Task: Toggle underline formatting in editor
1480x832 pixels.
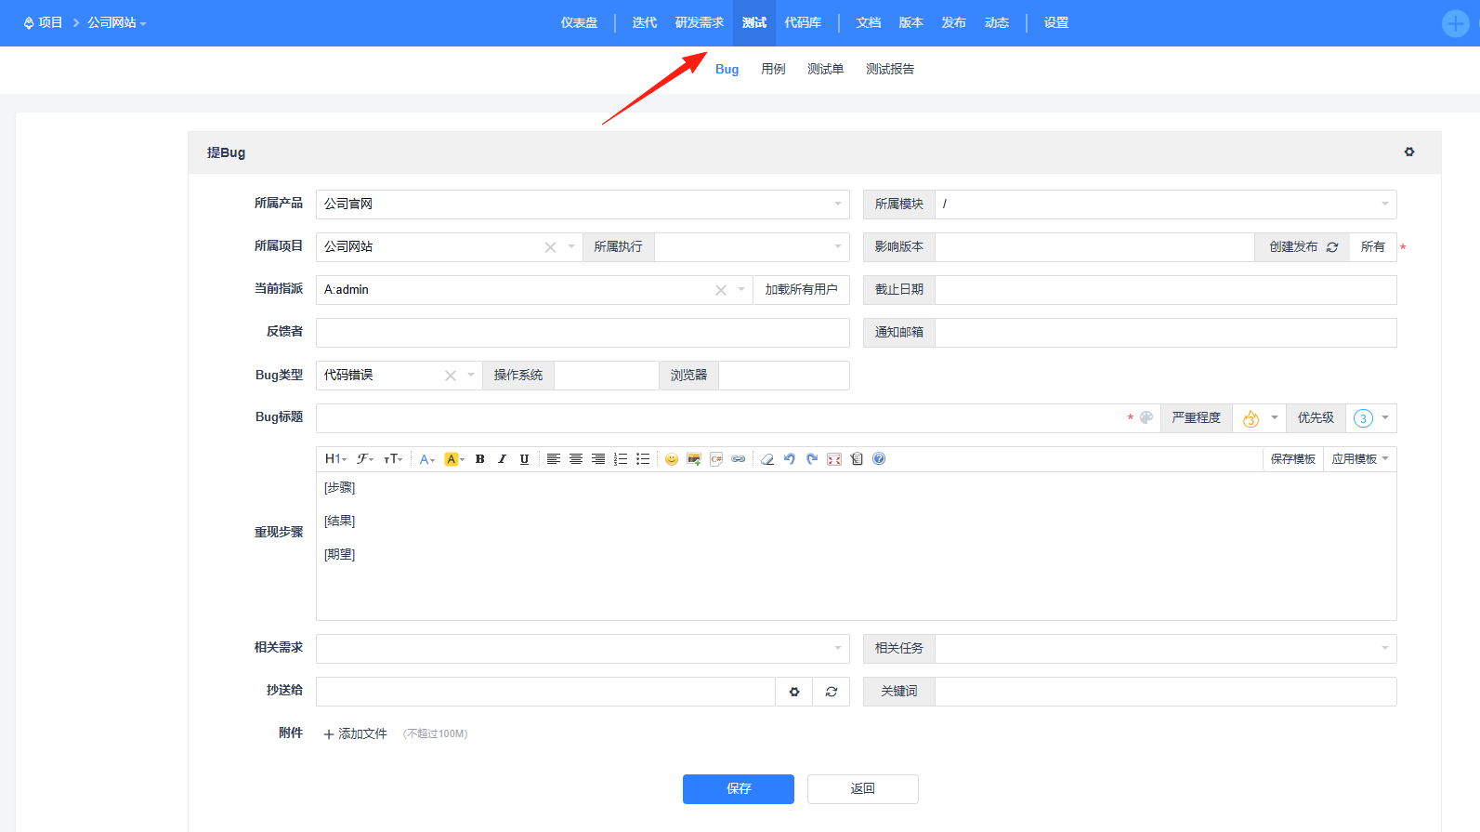Action: 524,459
